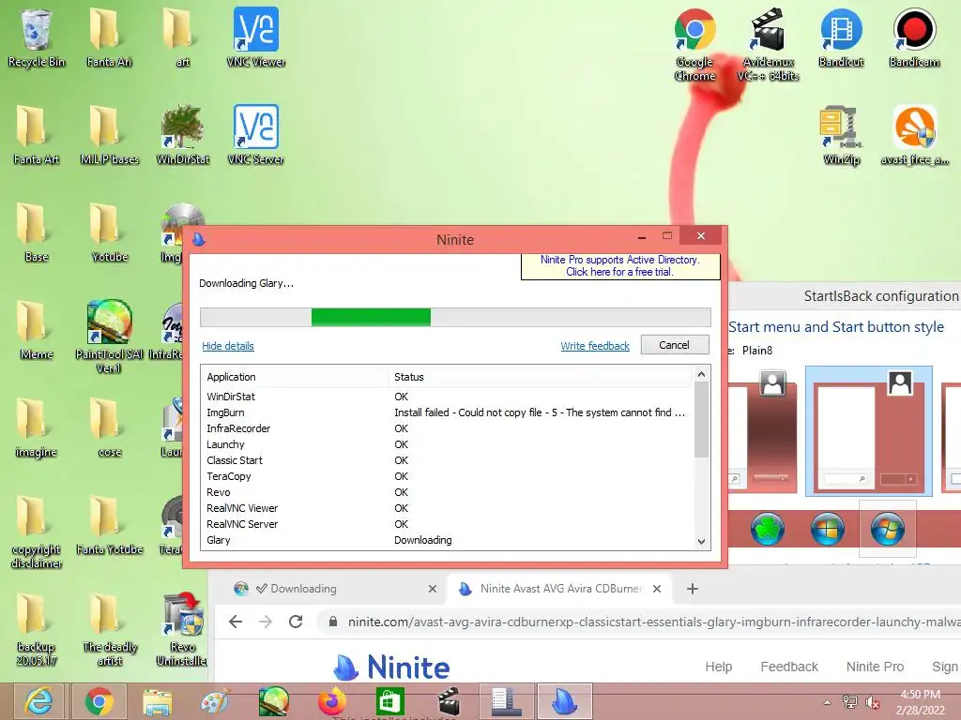Select the TeraCopy row
Image resolution: width=961 pixels, height=720 pixels.
(448, 476)
